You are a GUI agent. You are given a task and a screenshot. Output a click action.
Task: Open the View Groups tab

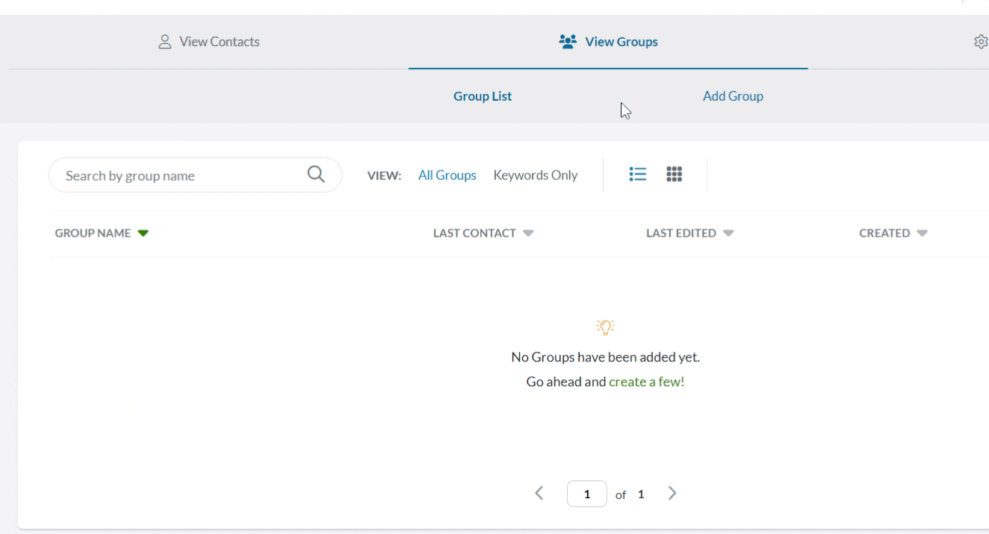608,42
